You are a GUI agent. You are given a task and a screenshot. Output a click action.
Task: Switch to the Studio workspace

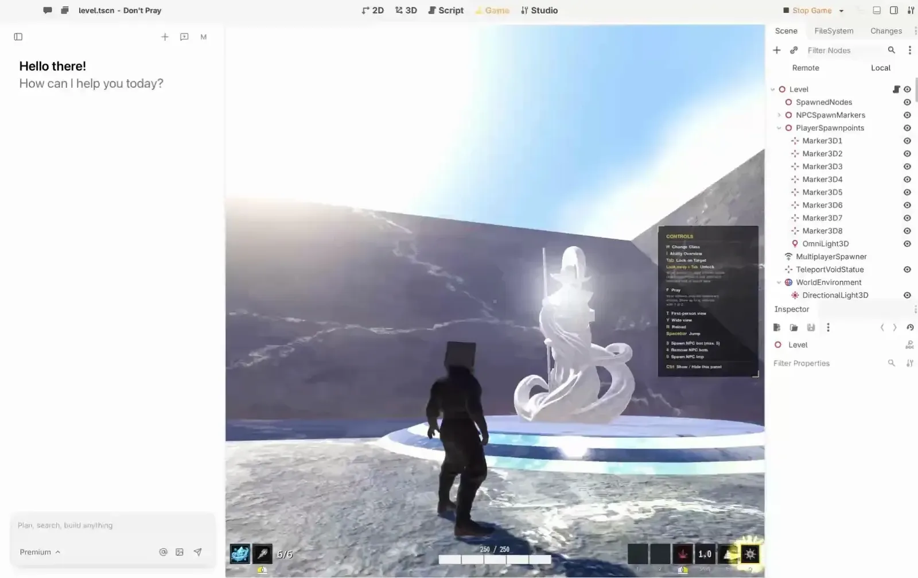pos(539,10)
